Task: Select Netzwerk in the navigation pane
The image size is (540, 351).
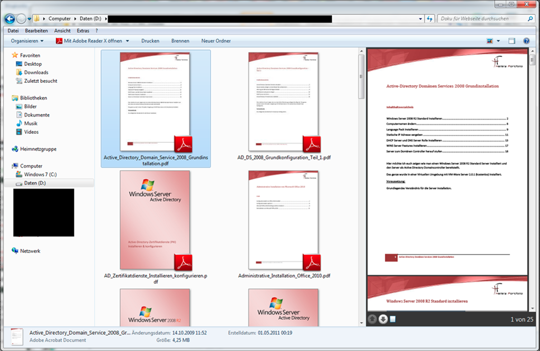Action: 30,251
